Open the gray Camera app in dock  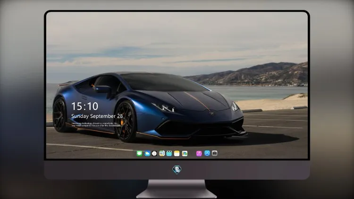pos(214,153)
